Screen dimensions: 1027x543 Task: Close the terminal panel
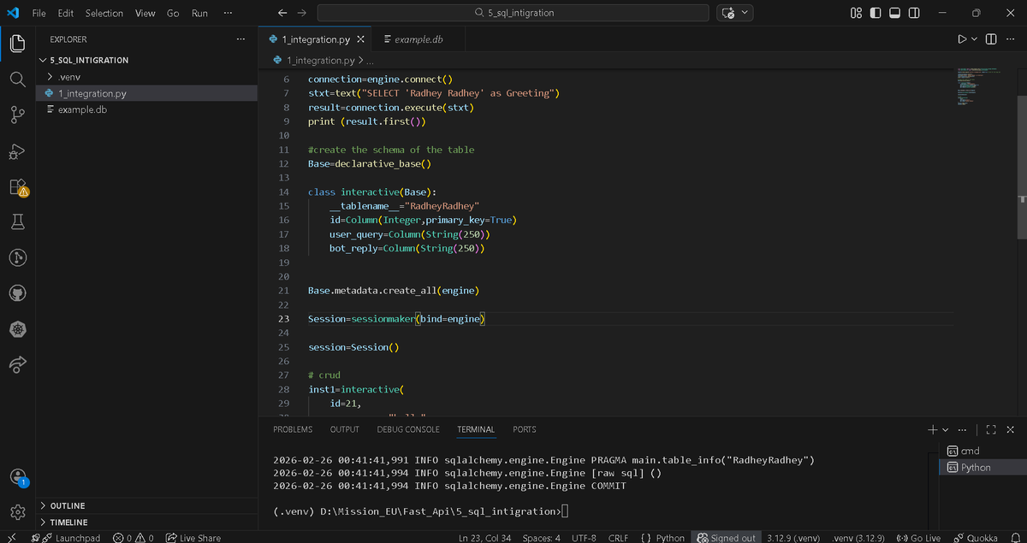tap(1010, 429)
